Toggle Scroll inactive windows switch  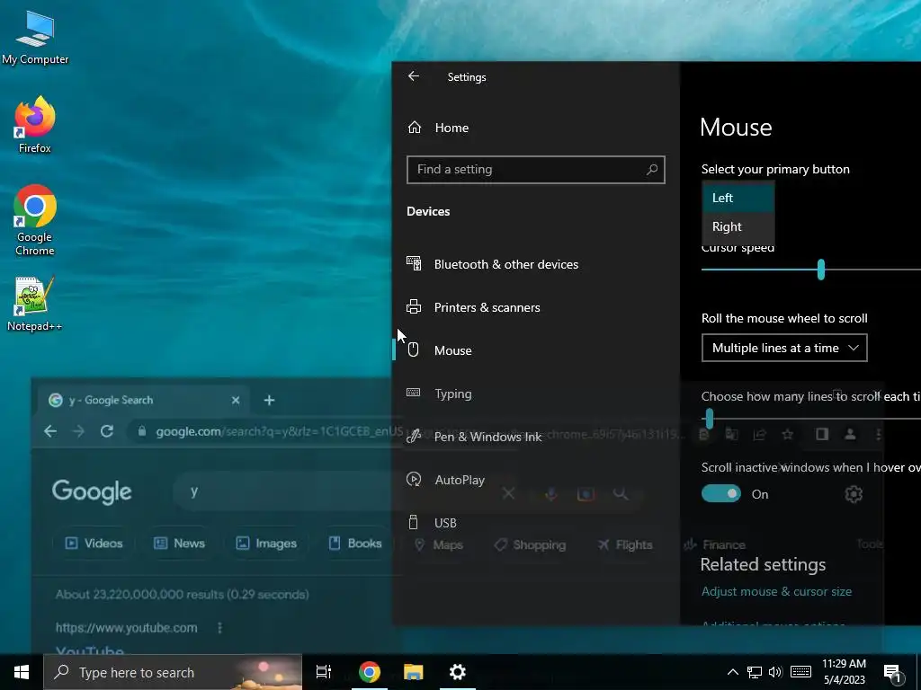point(720,494)
